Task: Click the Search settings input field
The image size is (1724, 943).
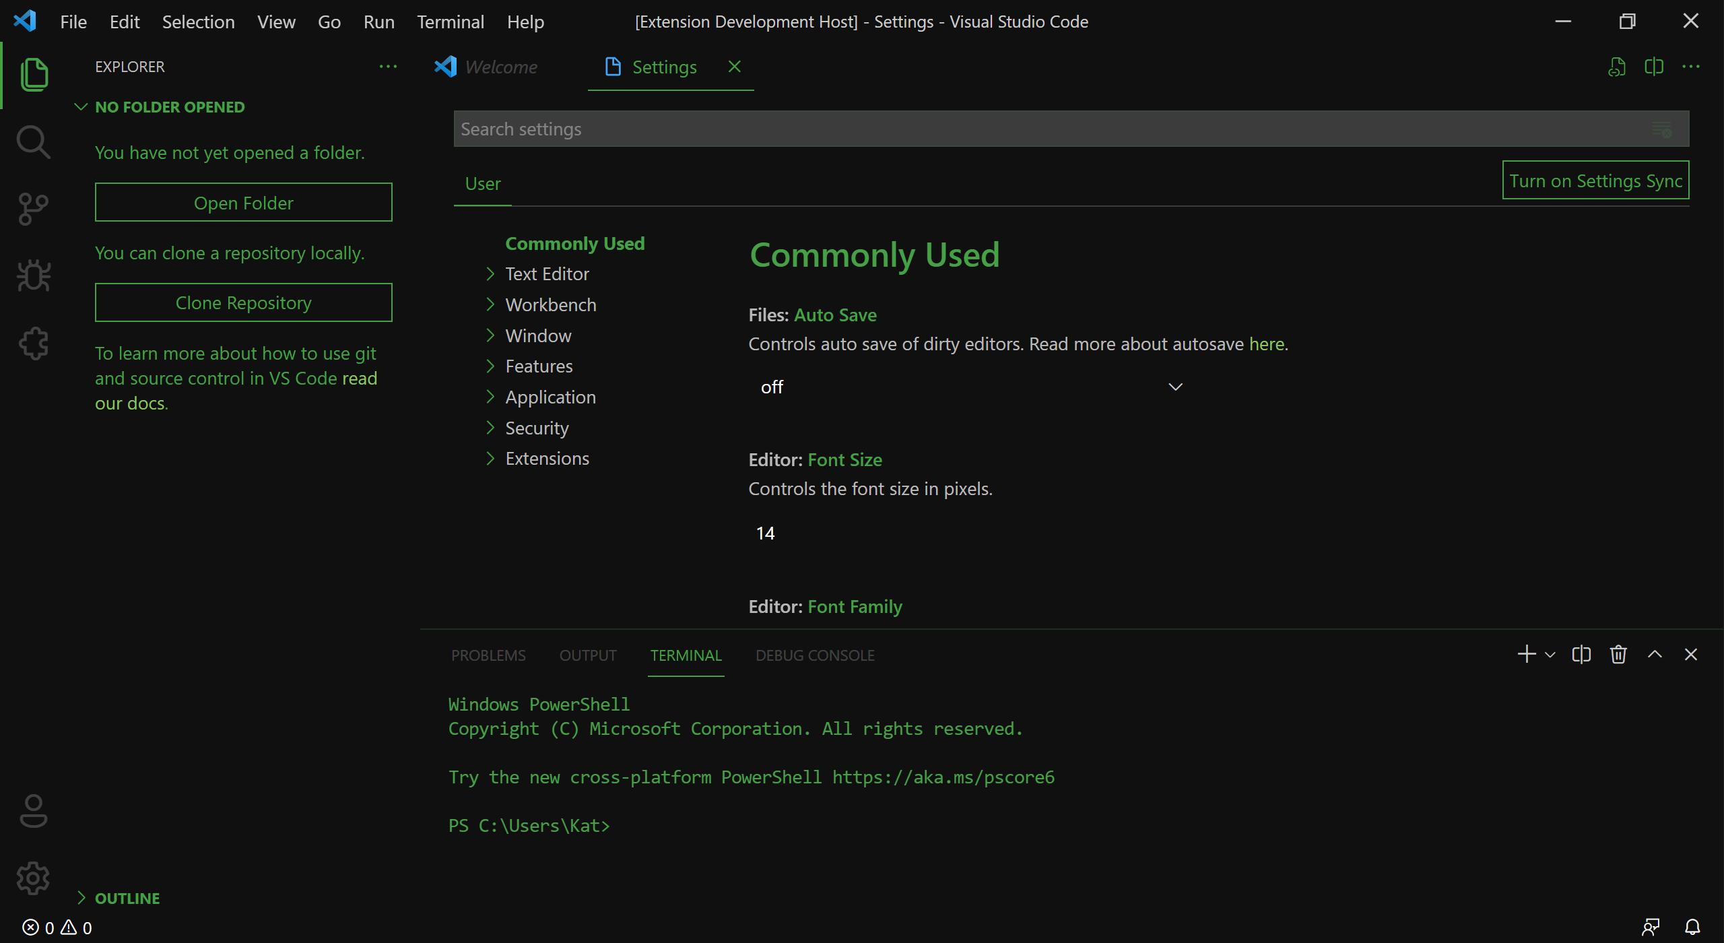Action: [1051, 129]
